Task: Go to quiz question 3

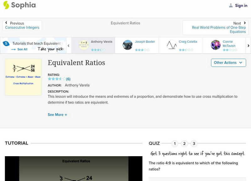Action: point(194,144)
